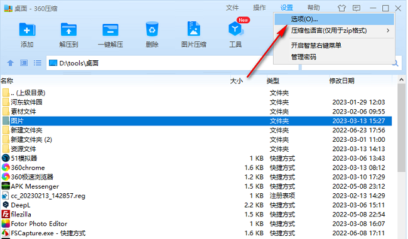Click the Fotor Photo Editor icon
This screenshot has height=239, width=408.
point(6,224)
